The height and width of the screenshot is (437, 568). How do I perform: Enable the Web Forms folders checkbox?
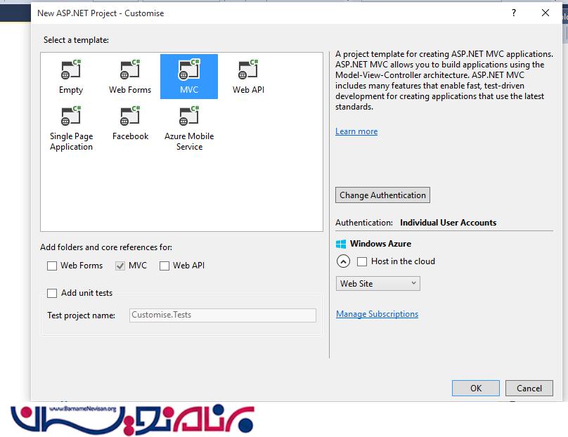click(52, 266)
